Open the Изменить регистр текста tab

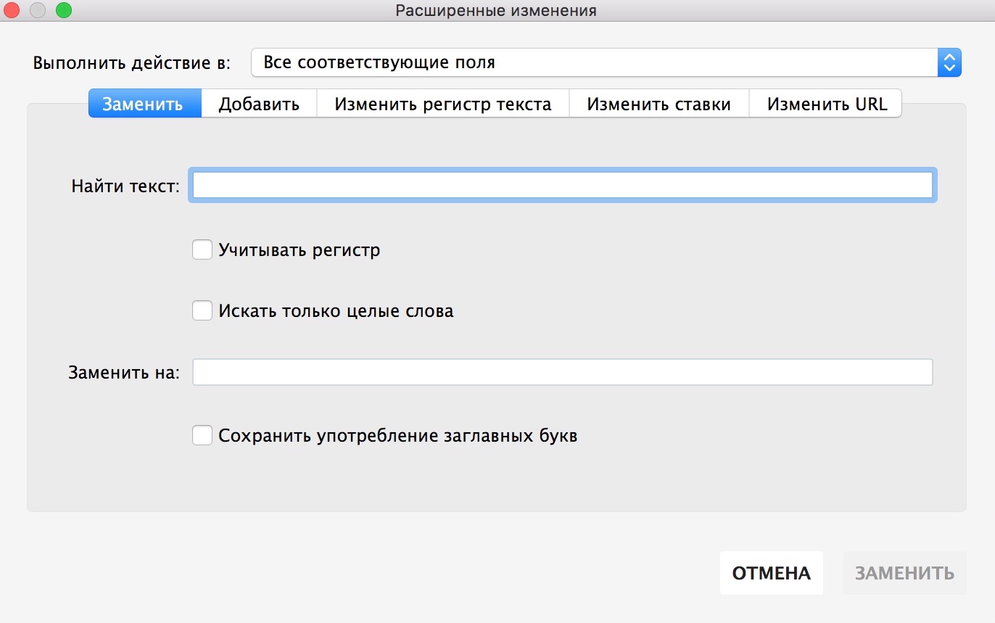pos(443,103)
